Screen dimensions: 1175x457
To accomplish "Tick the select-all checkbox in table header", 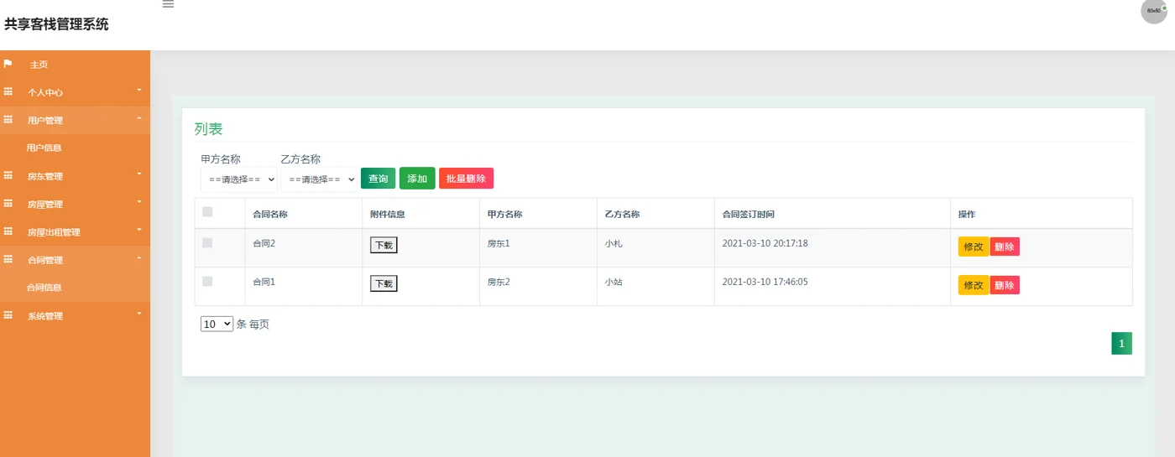I will click(207, 212).
